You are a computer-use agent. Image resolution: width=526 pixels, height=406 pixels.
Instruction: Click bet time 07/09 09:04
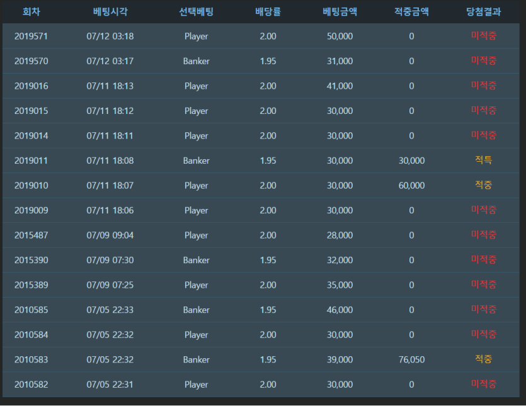(x=110, y=235)
